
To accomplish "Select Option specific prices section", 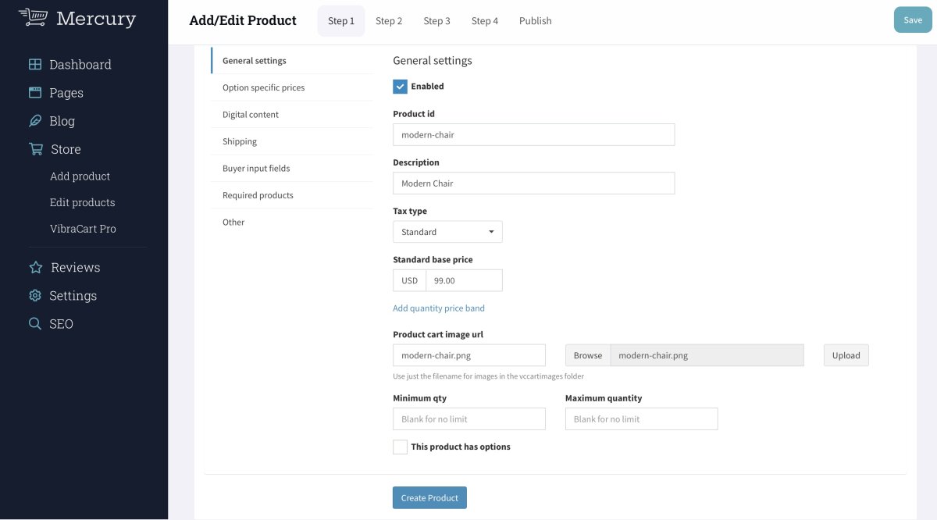I will 263,87.
